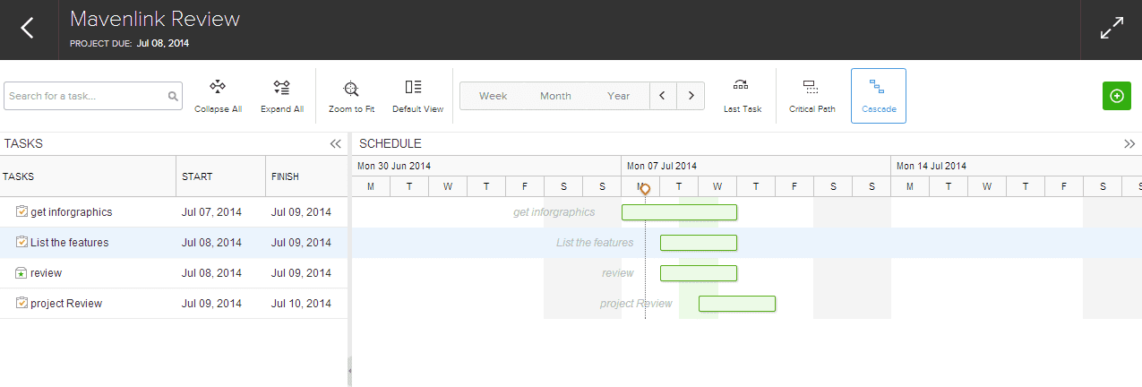The image size is (1142, 387).
Task: Select the Week timescale tab
Action: click(493, 96)
